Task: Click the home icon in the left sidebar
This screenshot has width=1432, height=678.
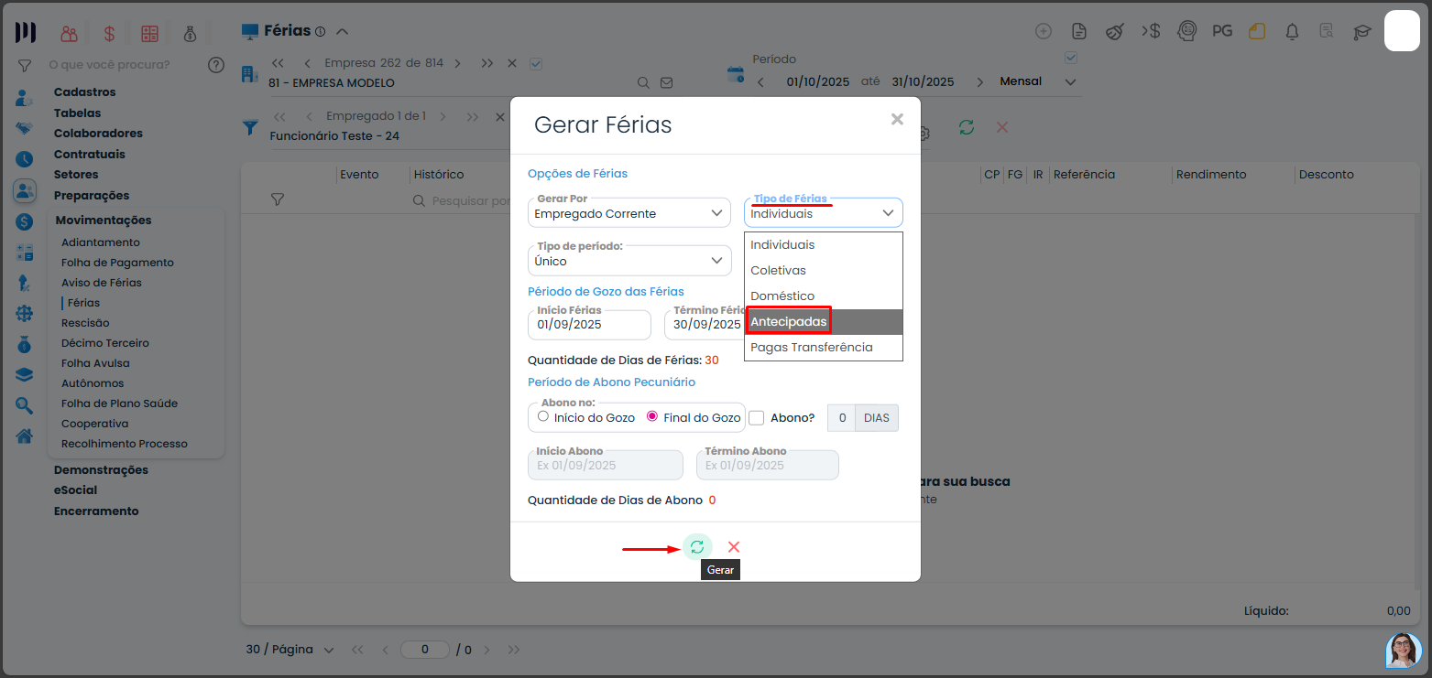Action: pyautogui.click(x=24, y=436)
